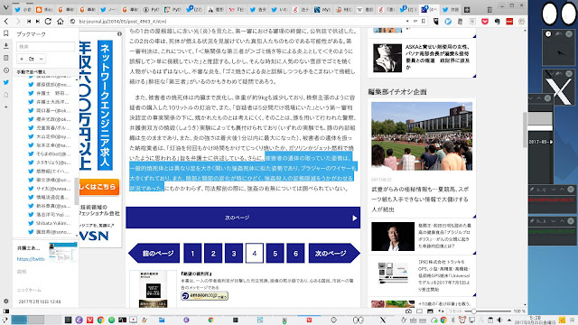The image size is (578, 325).
Task: Click the pagination 次のページ arrow button
Action: click(x=334, y=253)
